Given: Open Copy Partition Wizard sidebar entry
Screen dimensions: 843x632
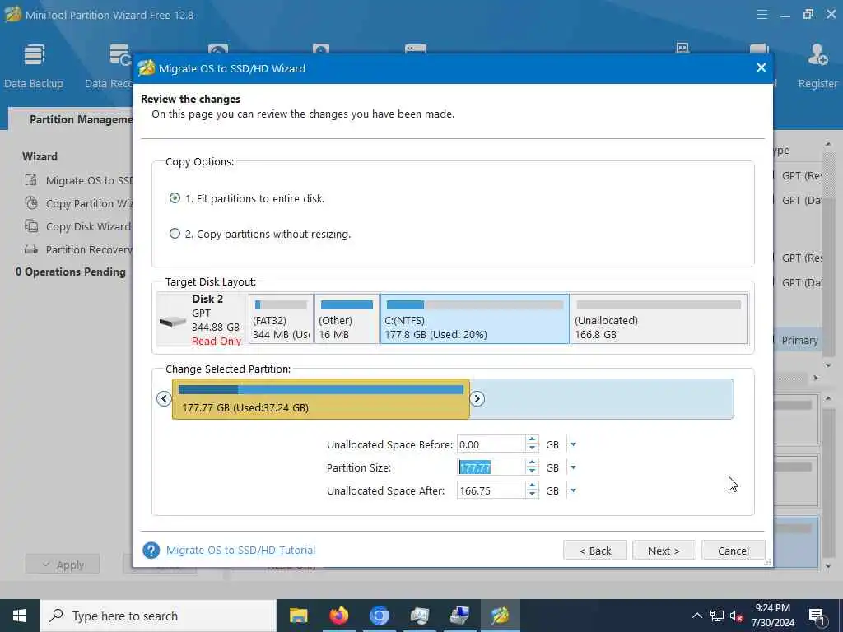Looking at the screenshot, I should (89, 204).
